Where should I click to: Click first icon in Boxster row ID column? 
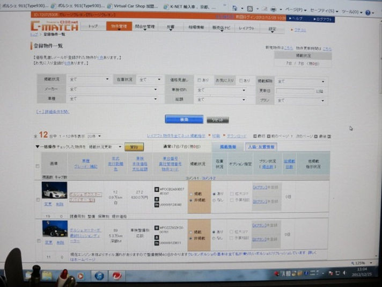(157, 190)
